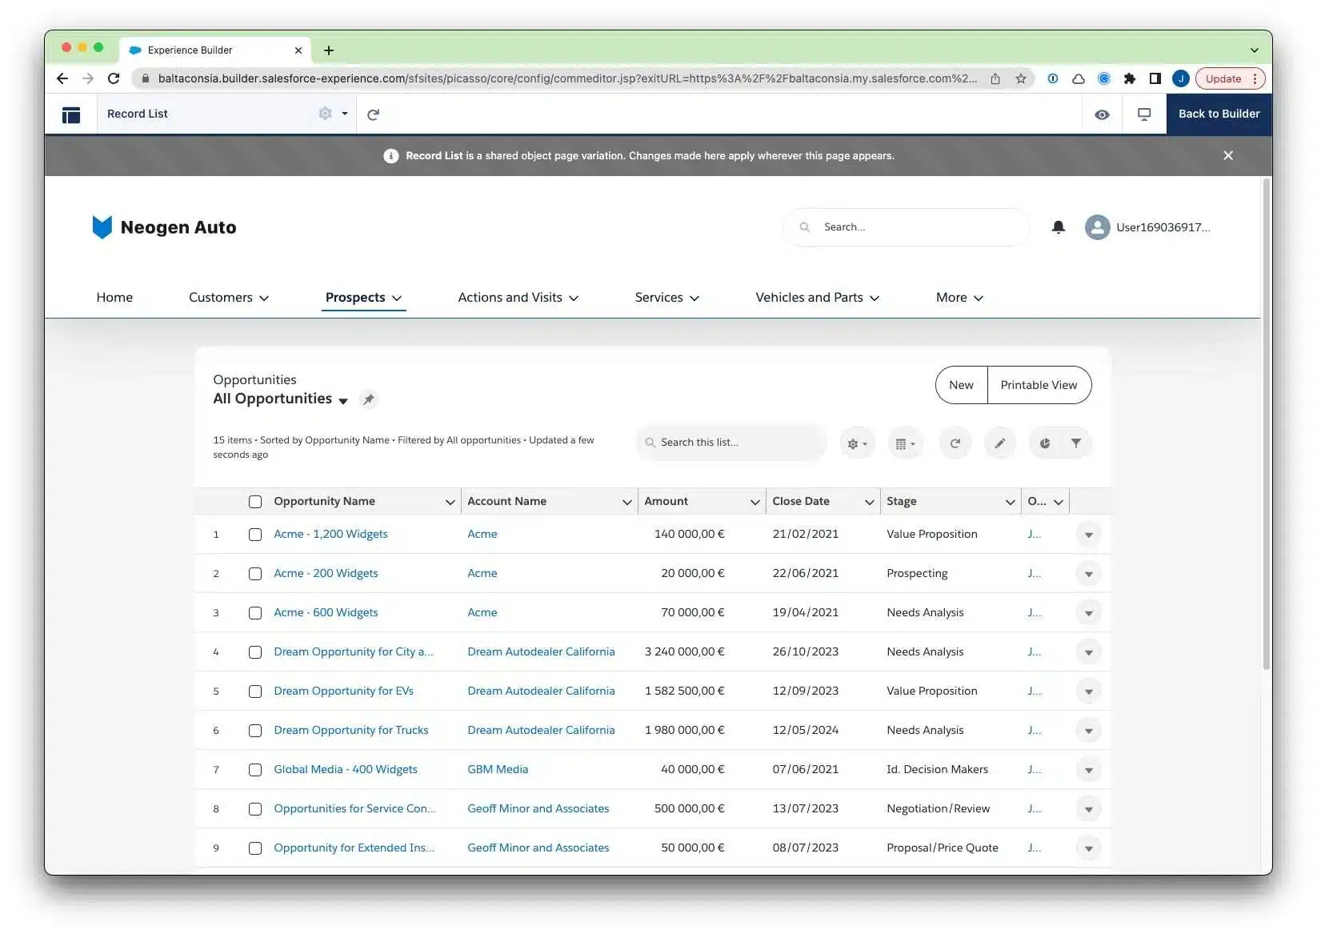Toggle the select-all checkbox in header
The width and height of the screenshot is (1317, 934).
(255, 502)
